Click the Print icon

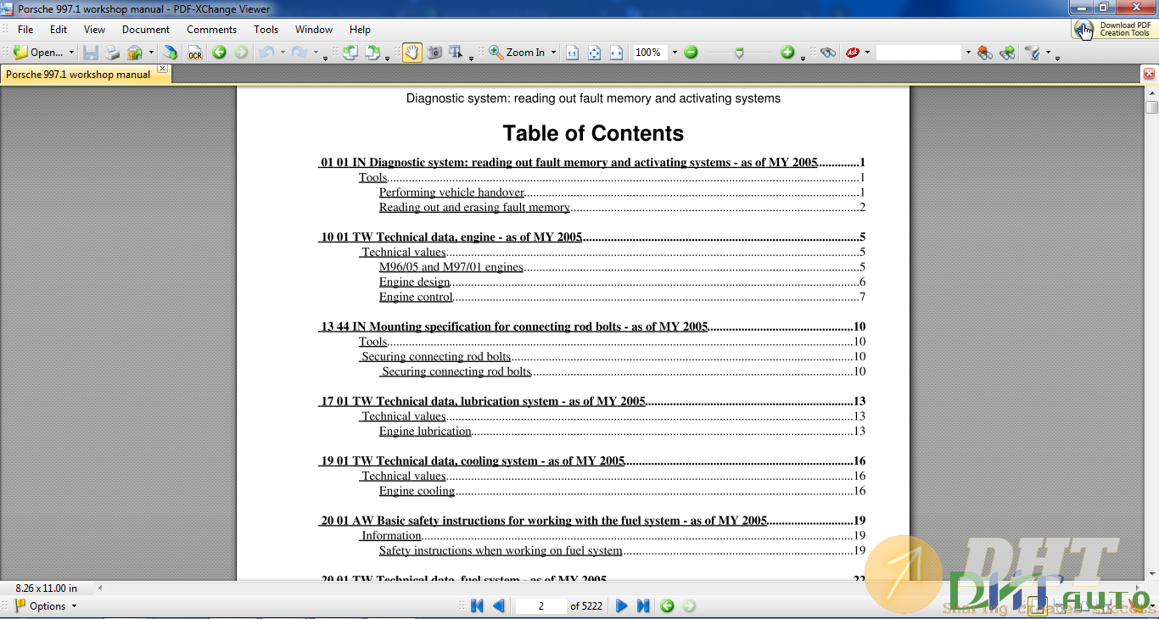[113, 53]
